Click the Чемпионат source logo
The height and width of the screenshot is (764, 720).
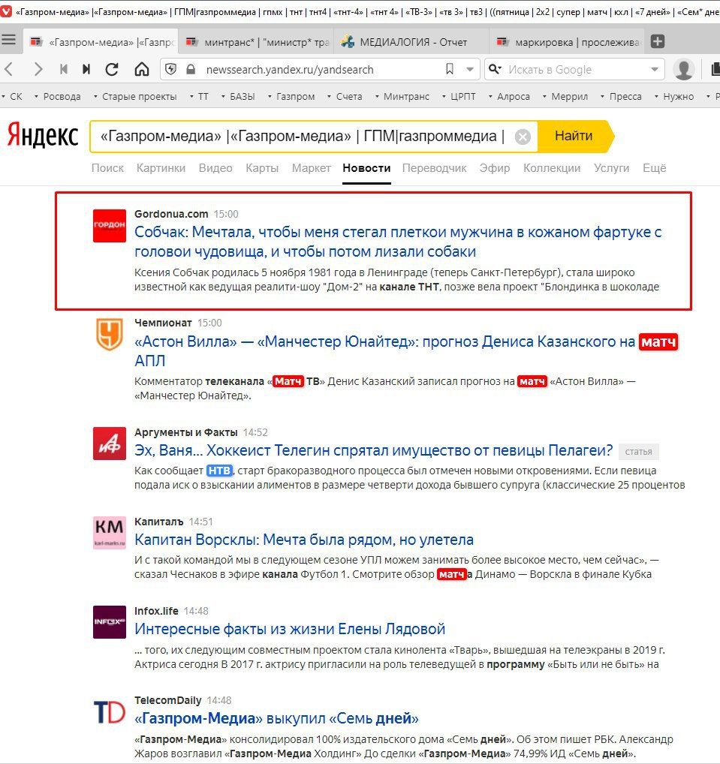109,334
